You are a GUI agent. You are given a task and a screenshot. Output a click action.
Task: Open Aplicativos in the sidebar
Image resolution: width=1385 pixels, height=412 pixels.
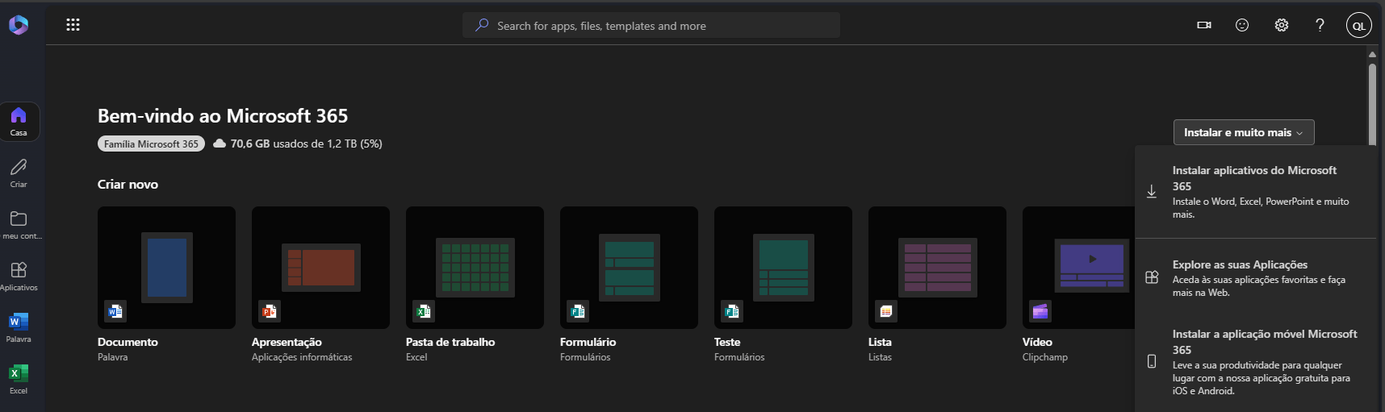point(19,277)
